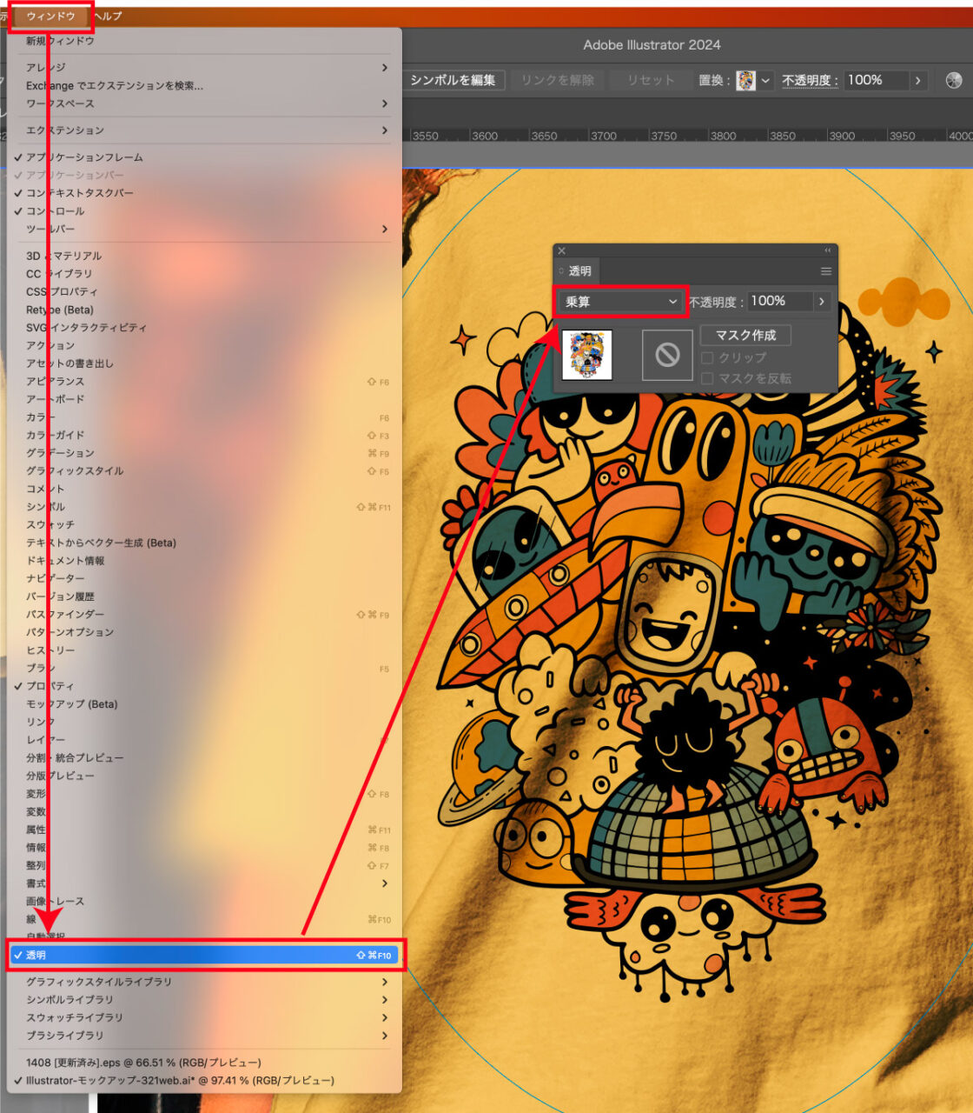Expand the 置換 symbol dropdown arrow
973x1113 pixels.
pos(765,80)
